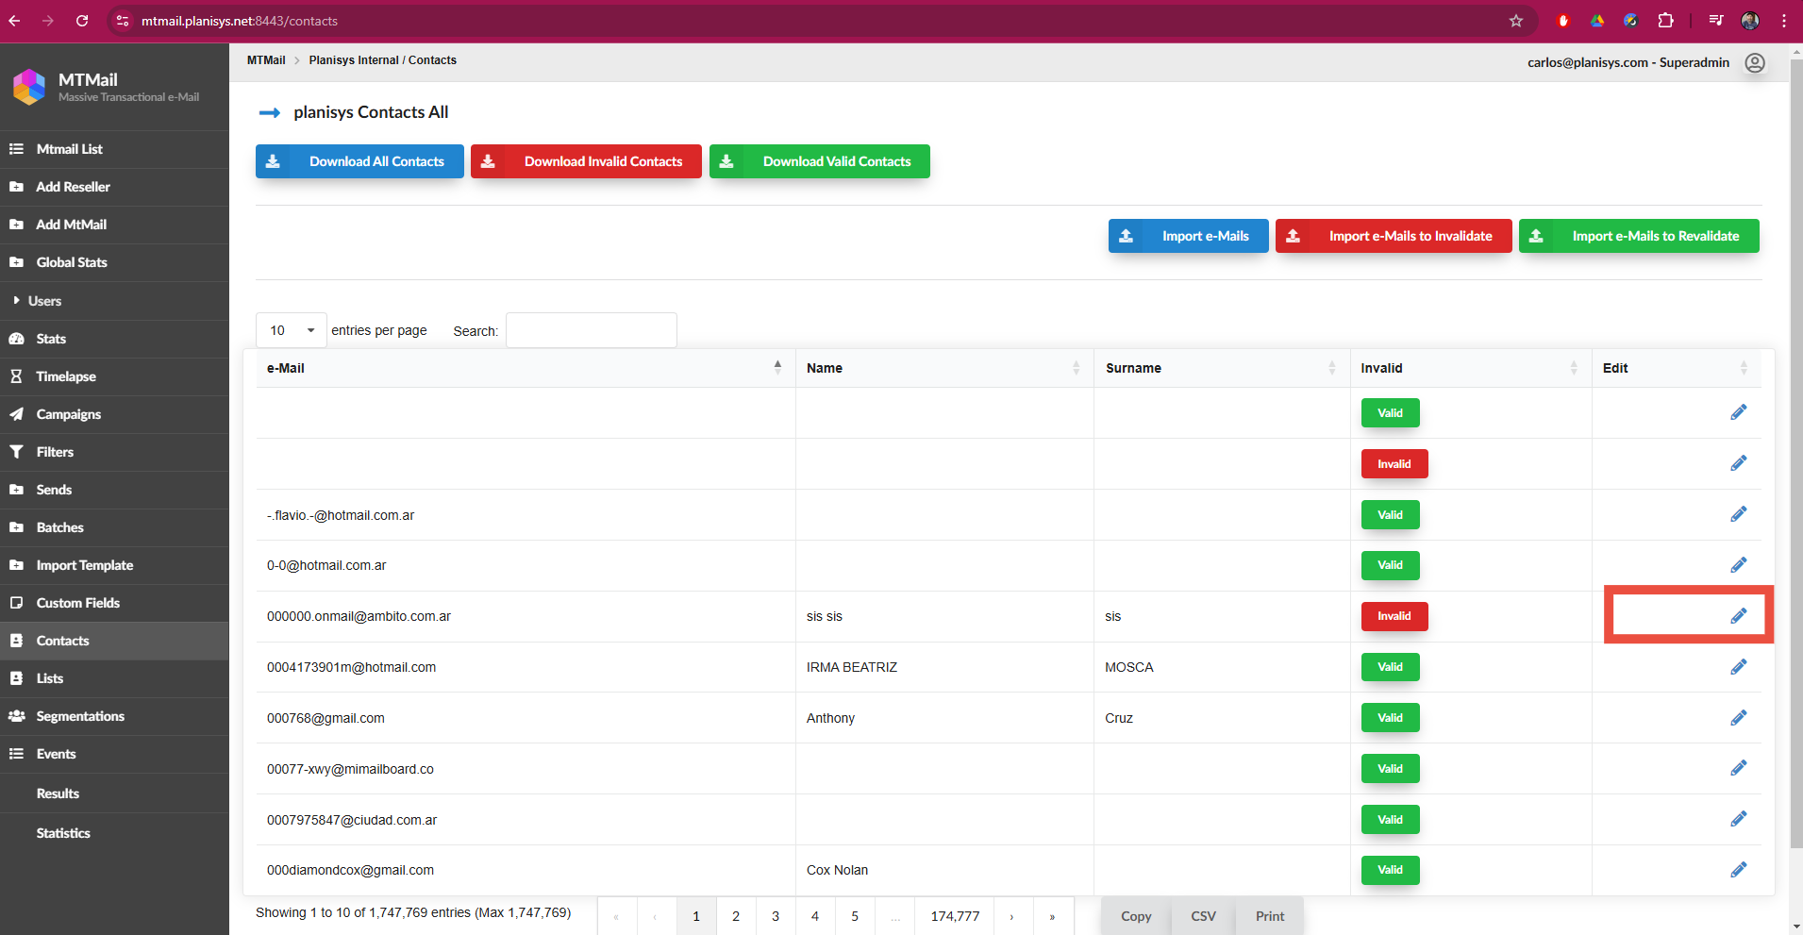Reload the page using browser refresh icon
1803x935 pixels.
click(82, 21)
